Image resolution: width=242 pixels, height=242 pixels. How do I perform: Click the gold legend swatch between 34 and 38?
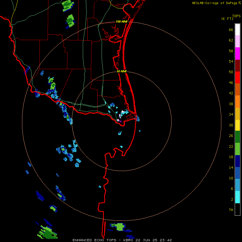point(237,114)
